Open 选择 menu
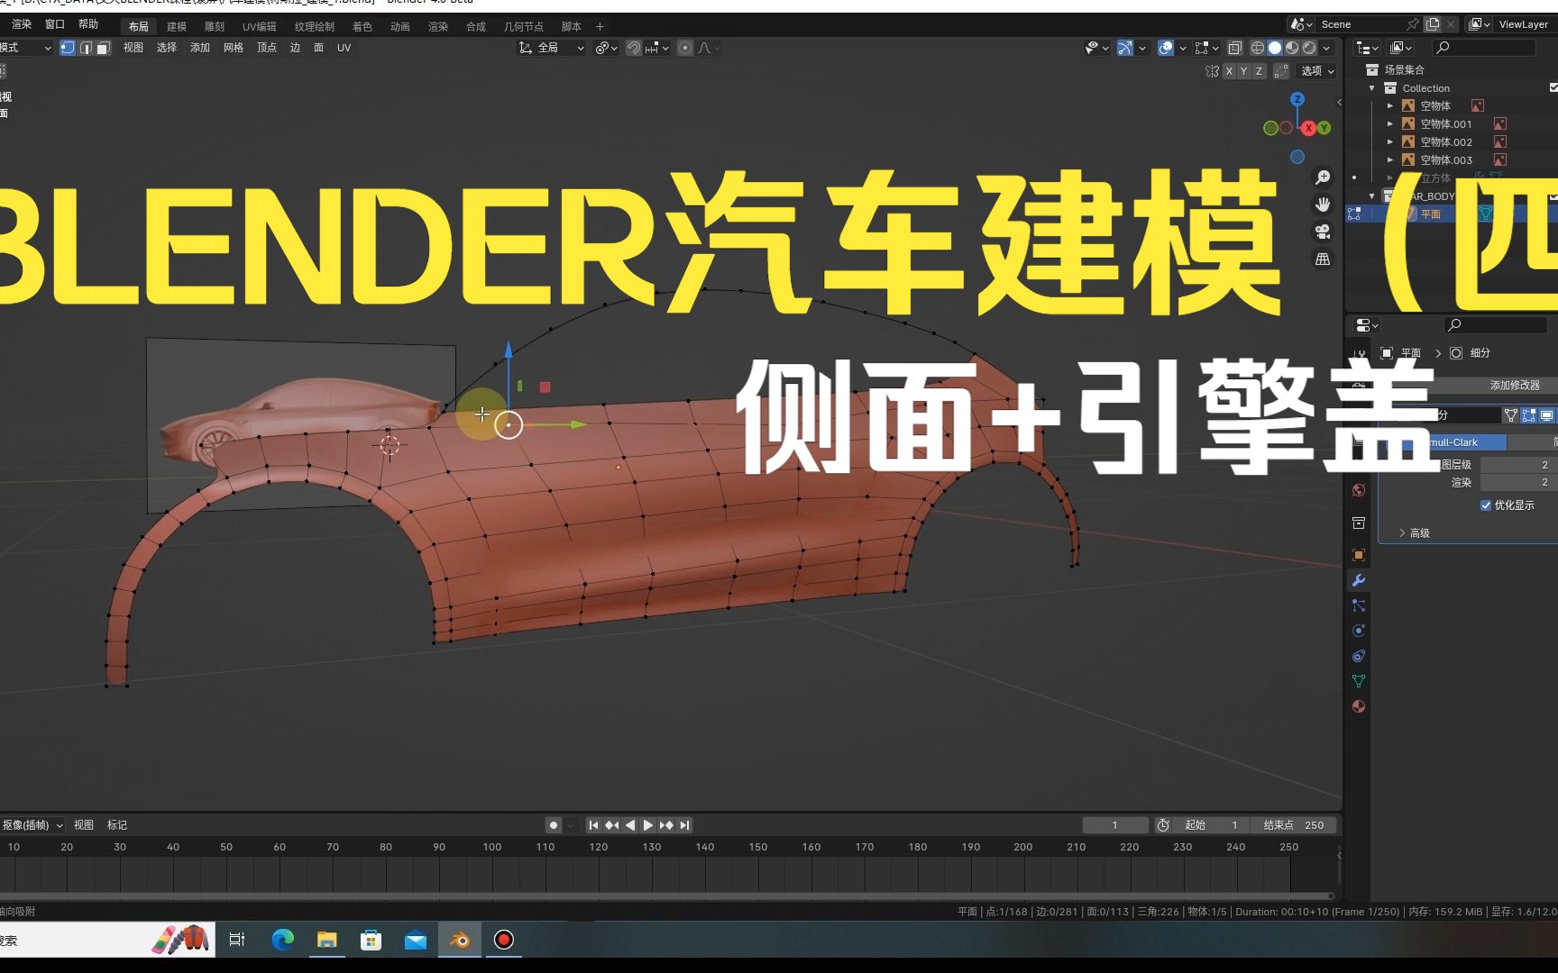The image size is (1558, 973). click(x=167, y=48)
